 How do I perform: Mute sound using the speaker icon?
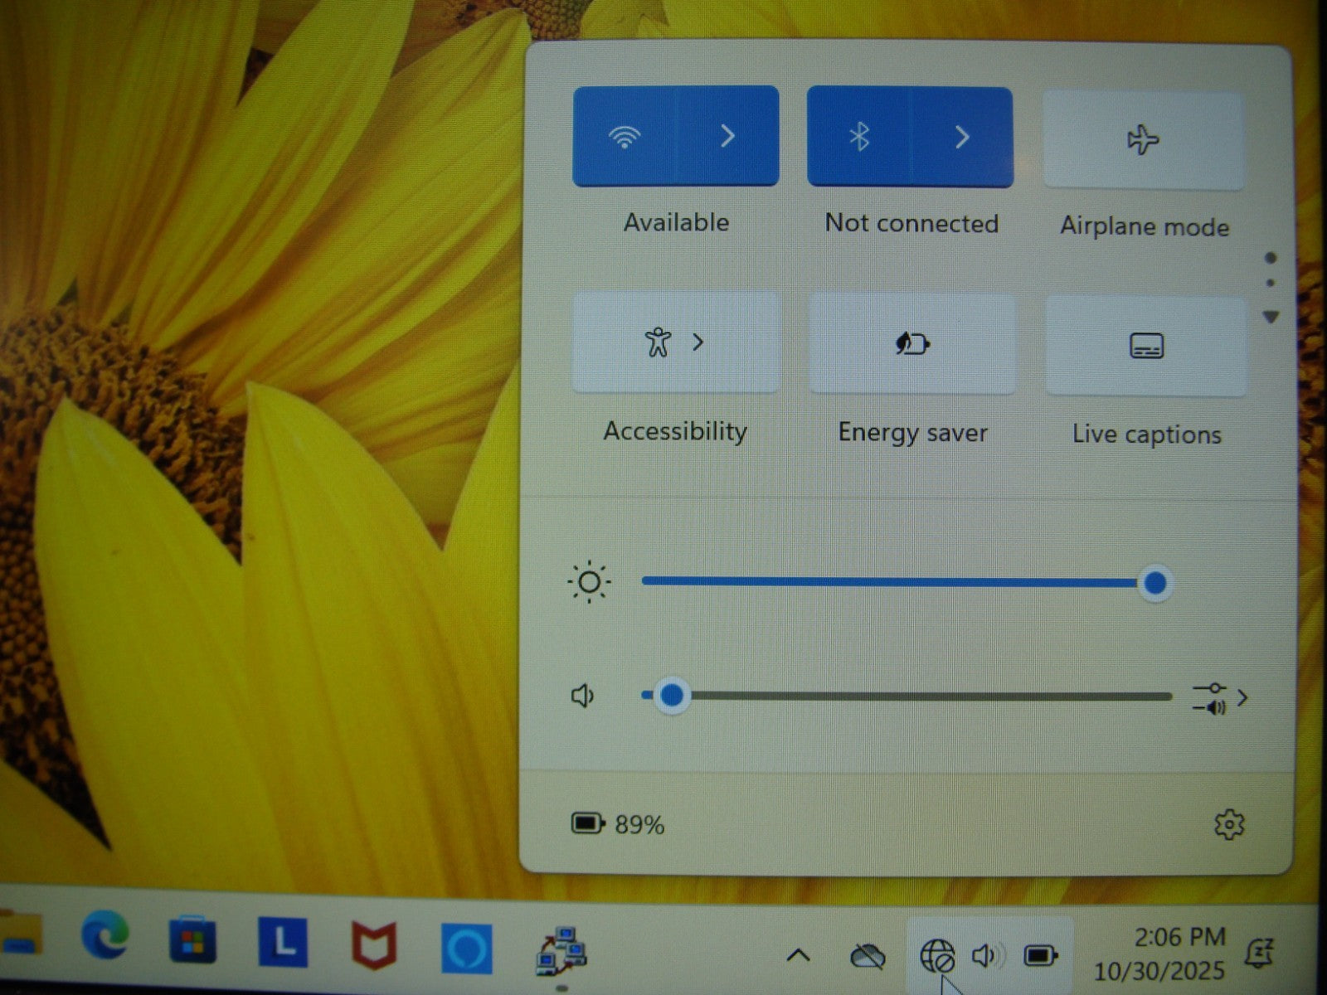[583, 696]
